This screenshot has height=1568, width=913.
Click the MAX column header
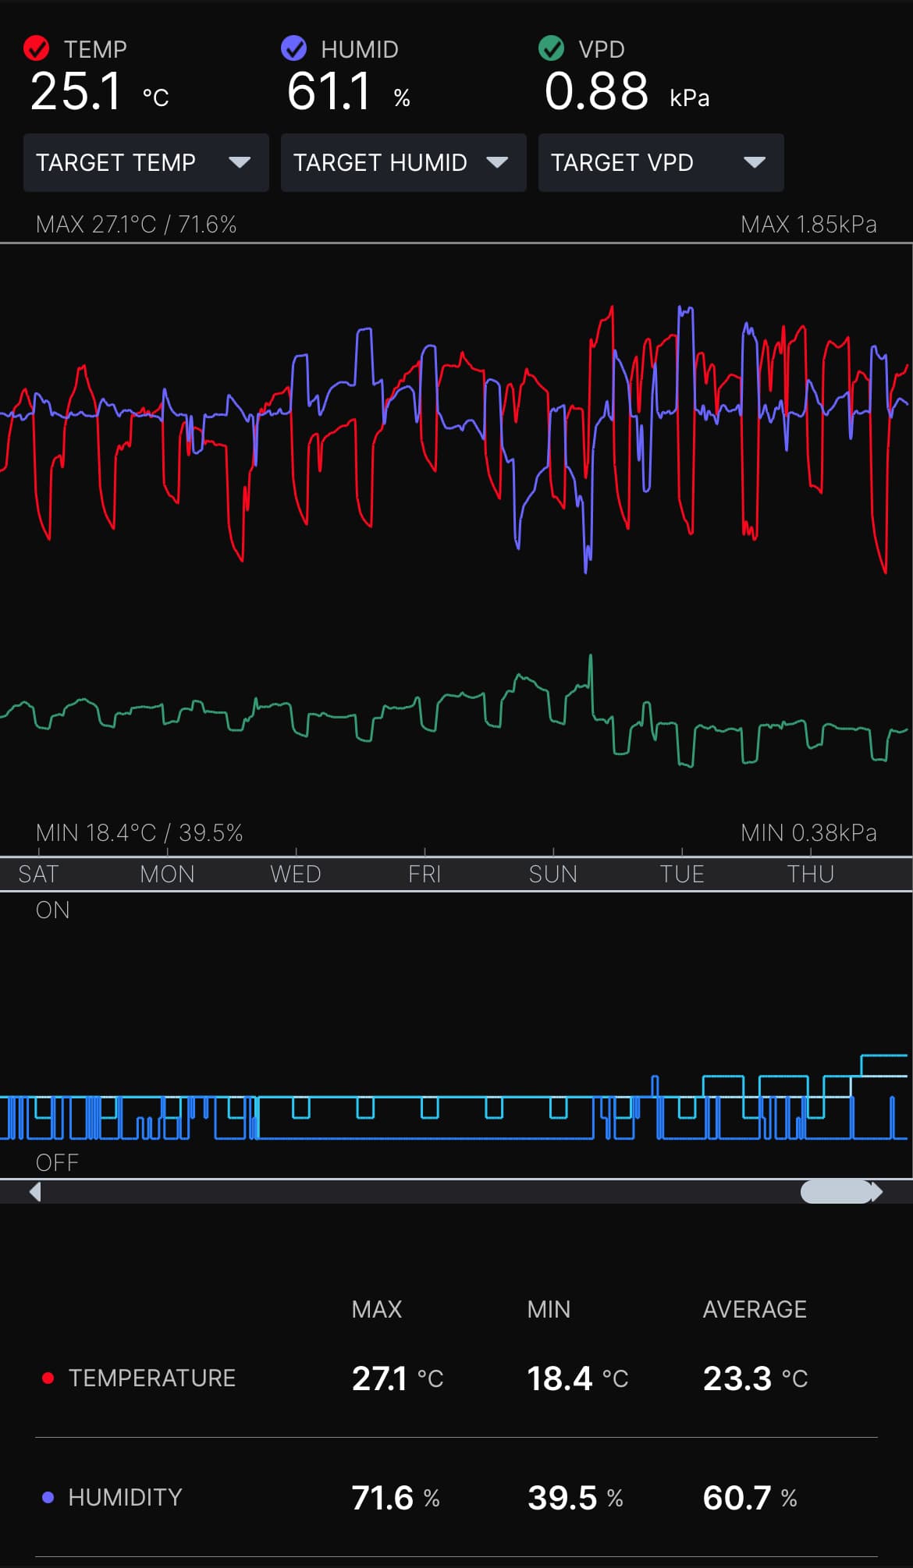pos(377,1309)
